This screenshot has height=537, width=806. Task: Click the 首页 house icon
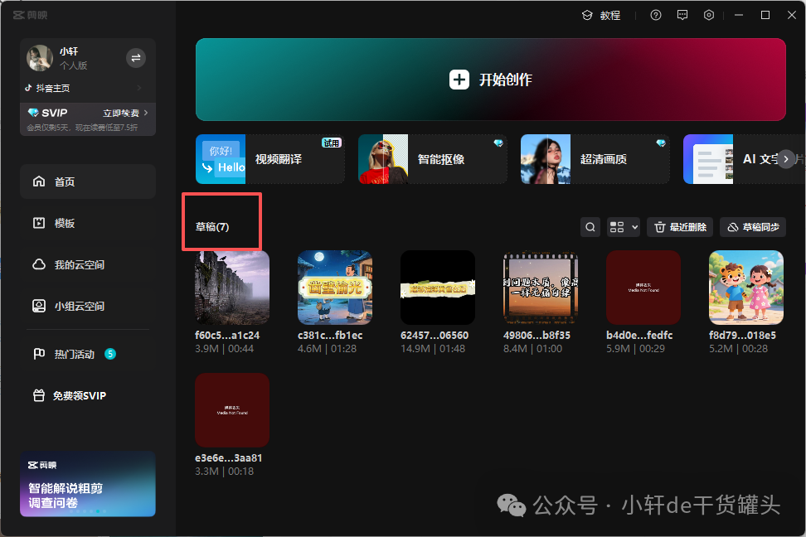[x=39, y=181]
